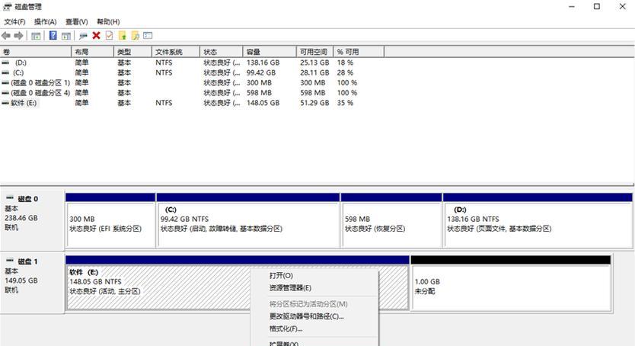635x346 pixels.
Task: Click the 磁盘 1 disk label panel
Action: pos(33,282)
